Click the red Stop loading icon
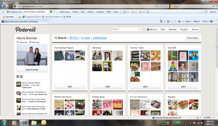This screenshot has height=126, width=218. [167, 6]
